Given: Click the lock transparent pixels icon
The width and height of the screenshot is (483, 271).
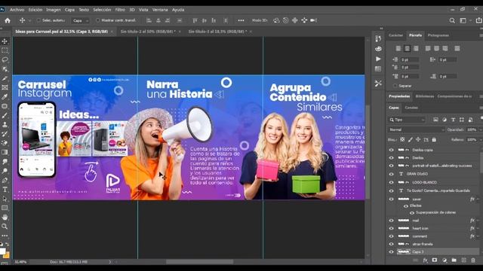Looking at the screenshot, I should point(402,139).
